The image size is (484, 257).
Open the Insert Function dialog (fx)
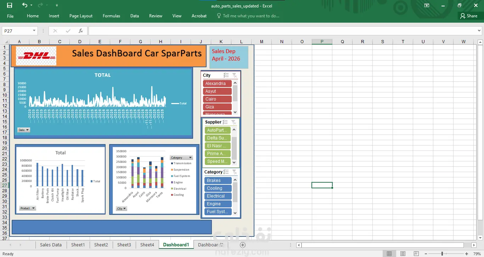[81, 31]
